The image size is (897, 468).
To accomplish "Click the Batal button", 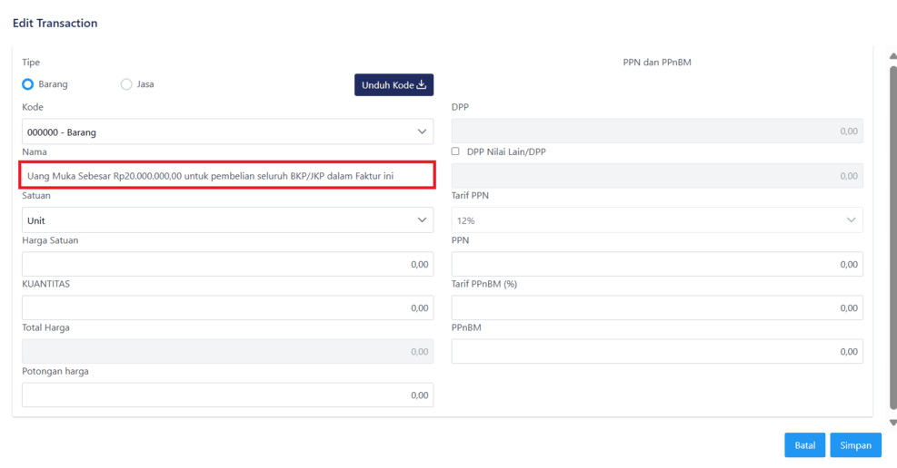I will [x=804, y=445].
